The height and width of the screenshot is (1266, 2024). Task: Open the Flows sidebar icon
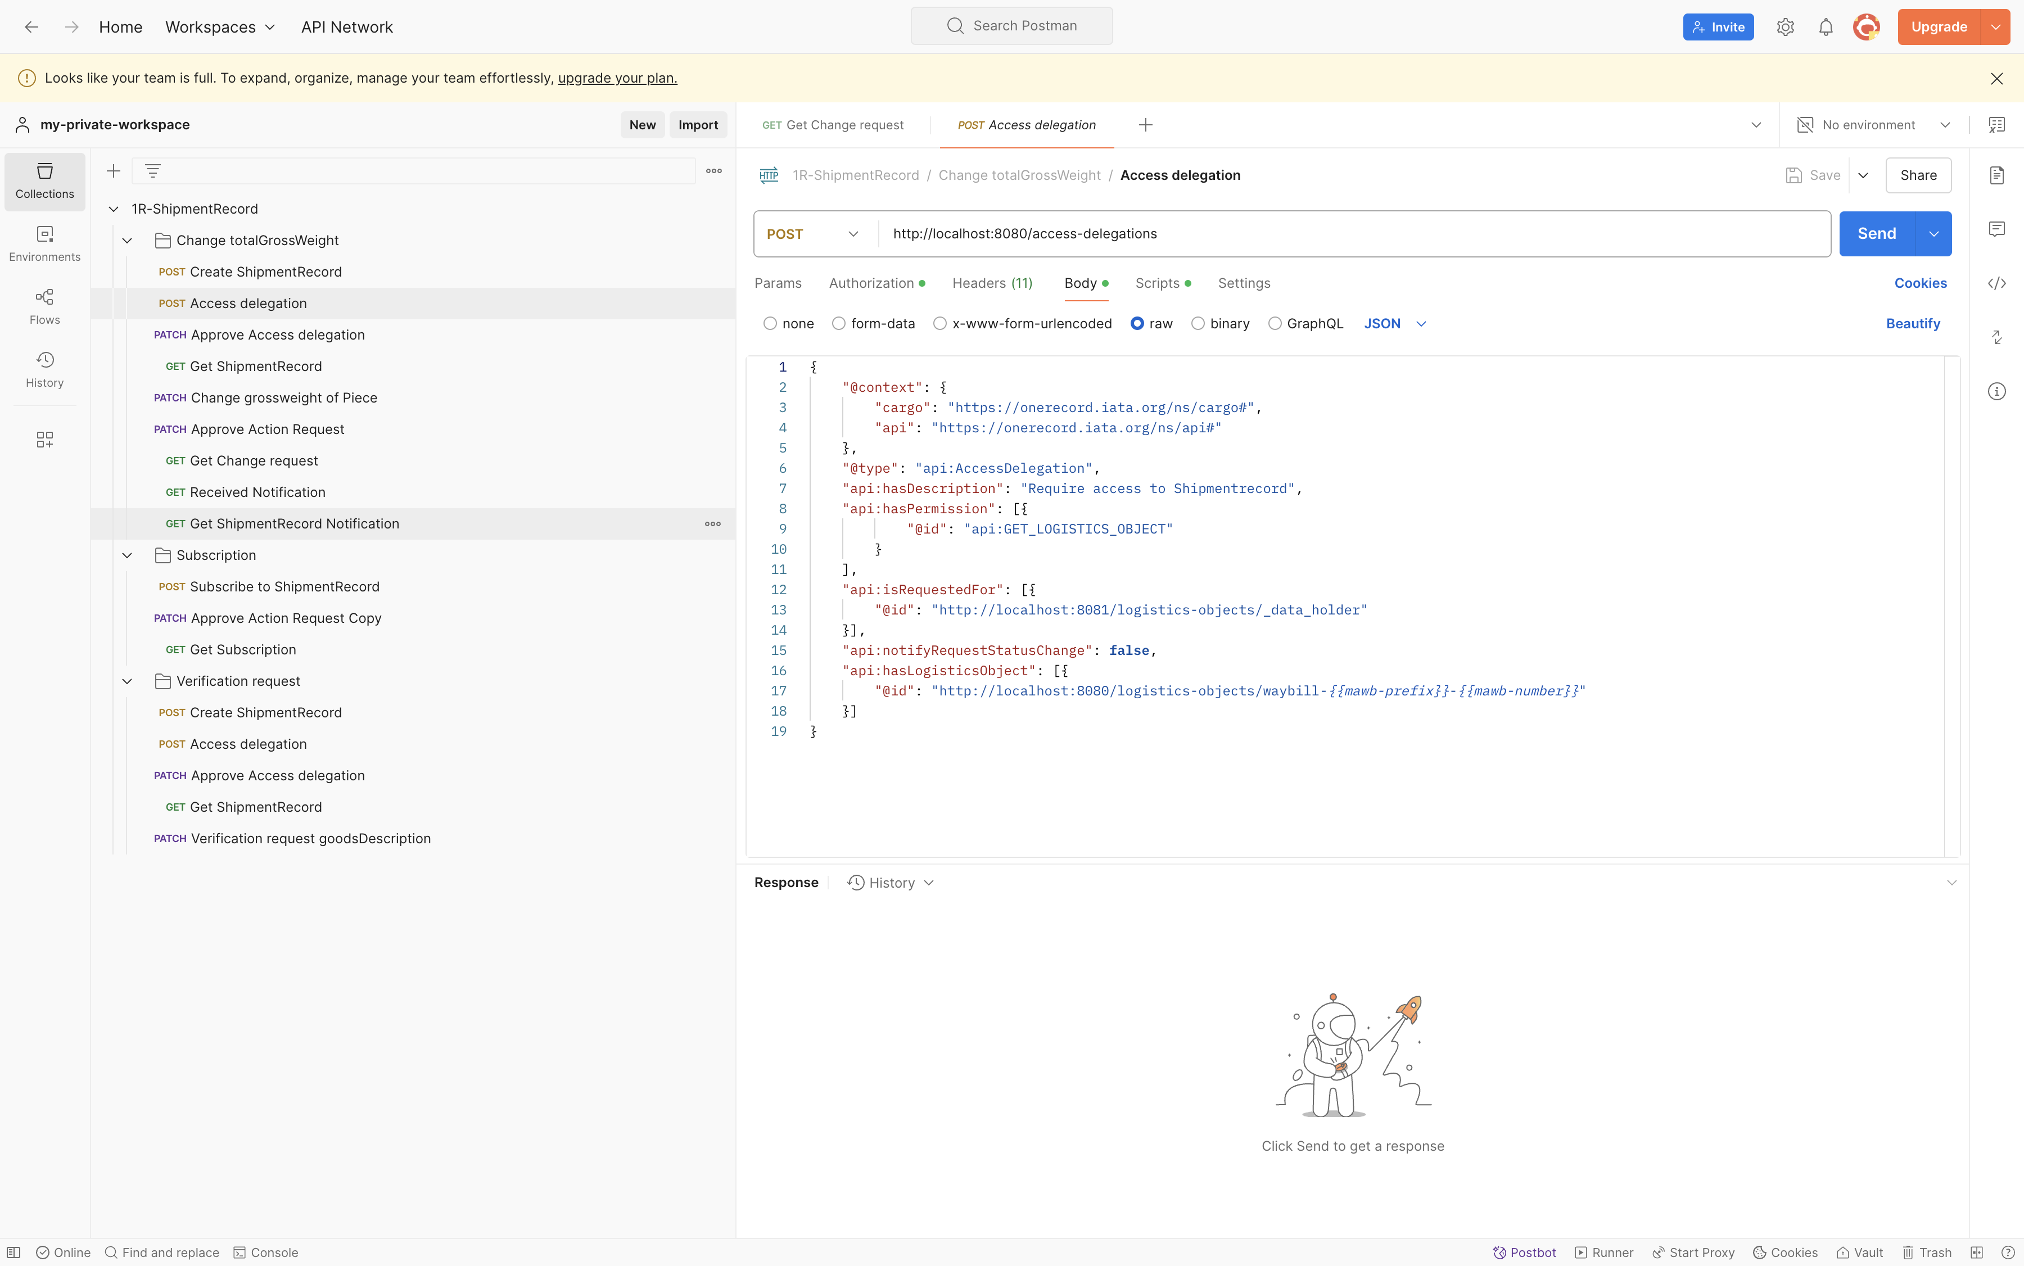pos(44,306)
